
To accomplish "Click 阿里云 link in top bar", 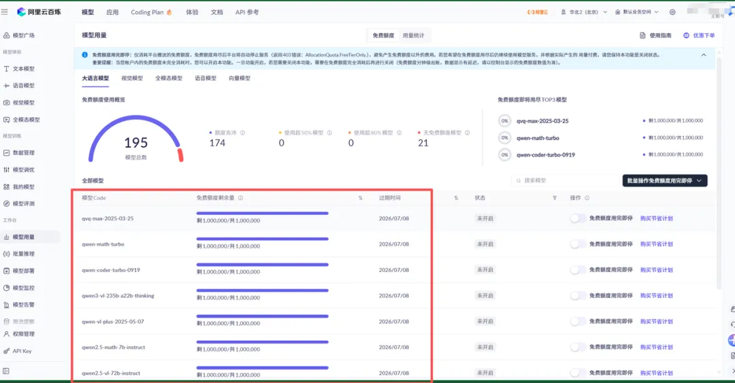I will (x=538, y=12).
